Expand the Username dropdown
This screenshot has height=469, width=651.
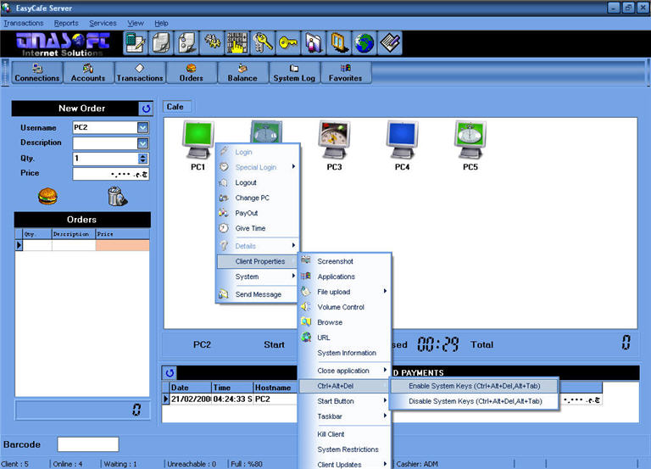(142, 127)
